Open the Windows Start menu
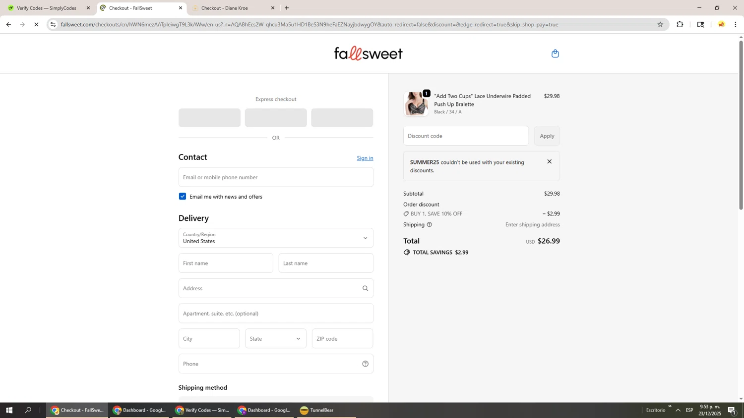This screenshot has height=418, width=744. tap(8, 410)
